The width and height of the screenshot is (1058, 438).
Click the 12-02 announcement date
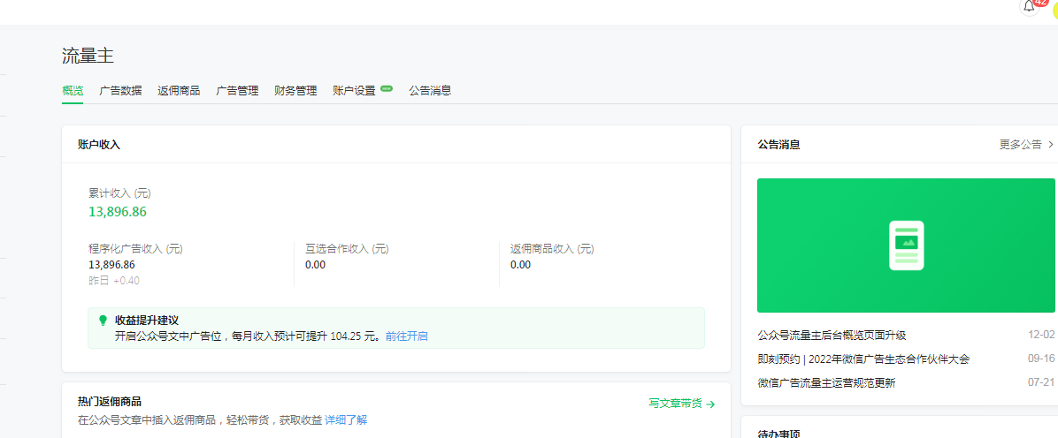coord(1040,335)
